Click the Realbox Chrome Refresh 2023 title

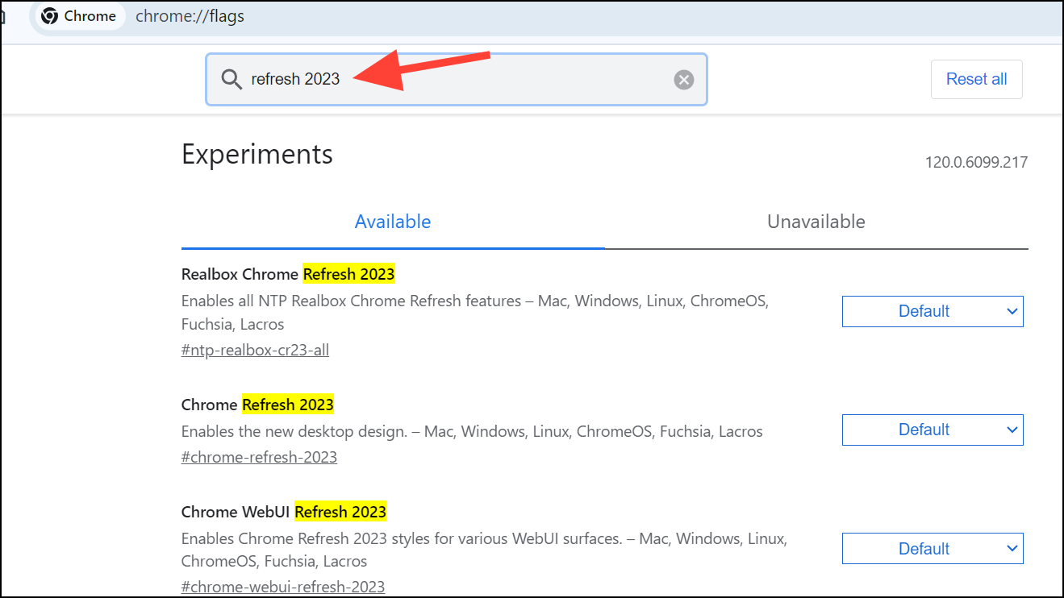tap(288, 274)
